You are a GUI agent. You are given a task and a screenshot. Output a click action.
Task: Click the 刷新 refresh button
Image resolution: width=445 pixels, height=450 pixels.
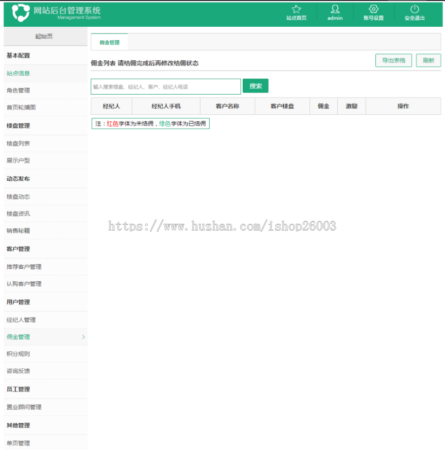pyautogui.click(x=428, y=60)
